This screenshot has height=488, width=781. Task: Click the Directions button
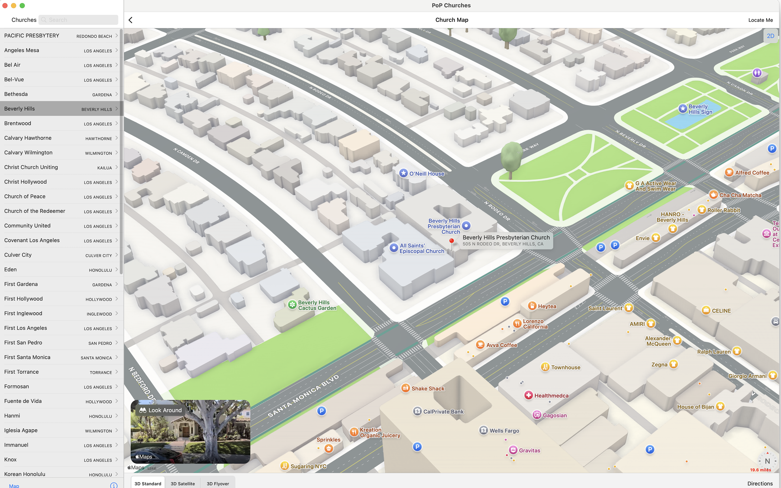click(760, 483)
